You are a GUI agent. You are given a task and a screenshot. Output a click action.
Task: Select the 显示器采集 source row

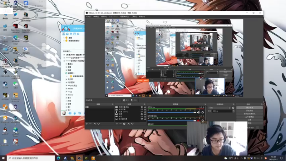click(x=130, y=119)
